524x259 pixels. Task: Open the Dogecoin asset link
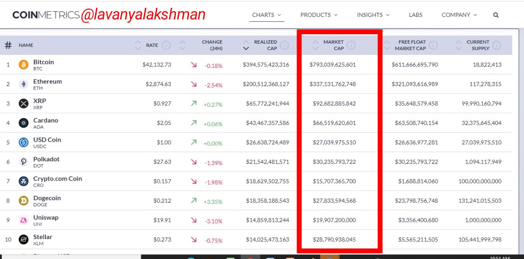click(47, 198)
